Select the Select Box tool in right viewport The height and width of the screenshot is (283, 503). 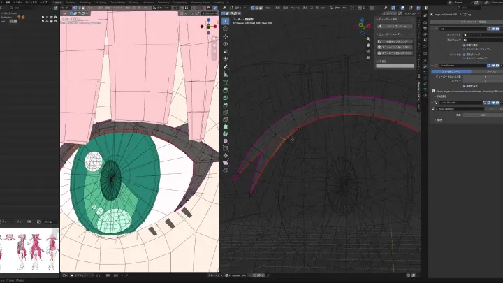tap(226, 21)
